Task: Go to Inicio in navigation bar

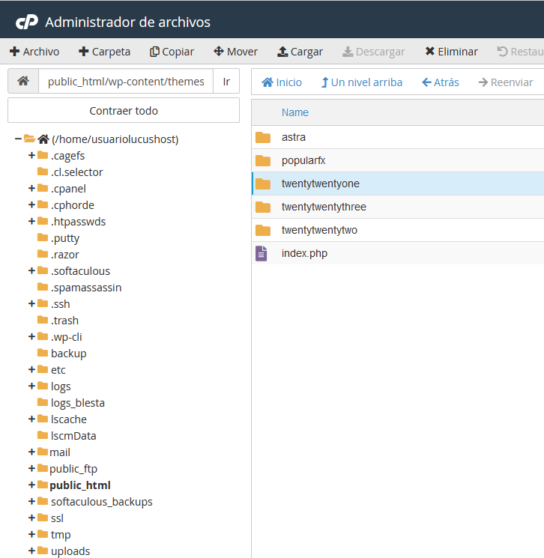Action: pyautogui.click(x=282, y=82)
